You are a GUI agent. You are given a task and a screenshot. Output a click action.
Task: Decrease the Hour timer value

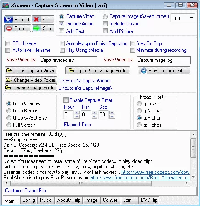[x=77, y=117]
